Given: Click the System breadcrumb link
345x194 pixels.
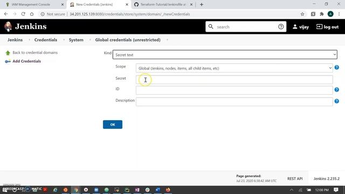Looking at the screenshot, I should point(76,40).
